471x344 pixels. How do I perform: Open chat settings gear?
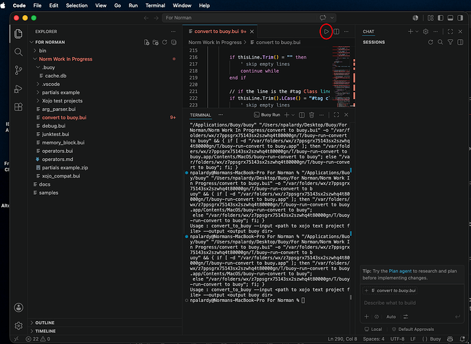[x=426, y=32]
